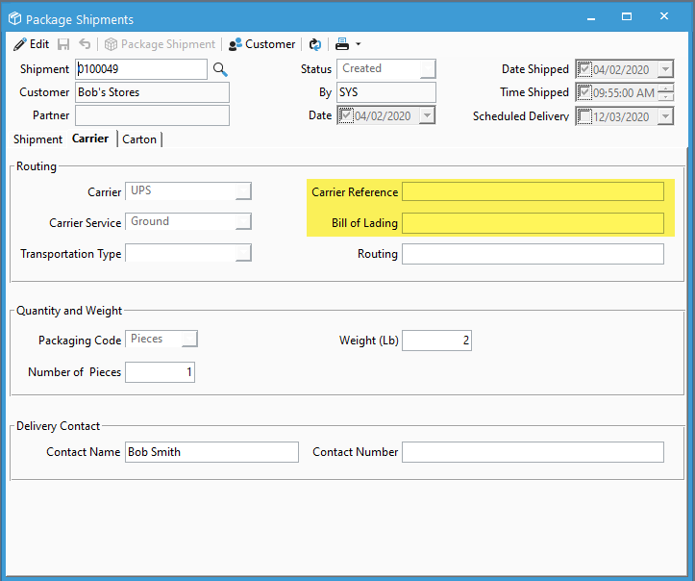This screenshot has height=581, width=695.
Task: Click the Routing text field
Action: click(x=533, y=254)
